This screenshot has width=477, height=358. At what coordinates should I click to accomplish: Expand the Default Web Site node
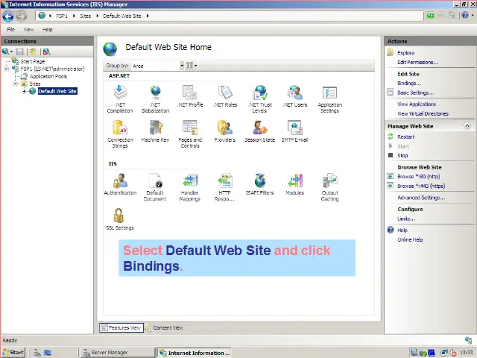point(24,91)
